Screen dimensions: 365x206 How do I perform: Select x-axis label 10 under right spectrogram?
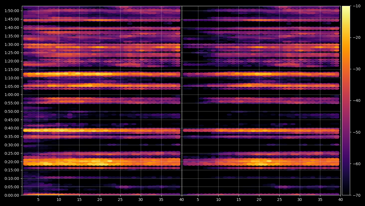pyautogui.click(x=218, y=200)
